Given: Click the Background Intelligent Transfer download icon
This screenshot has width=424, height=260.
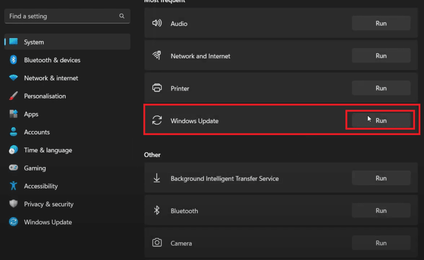Looking at the screenshot, I should 157,178.
